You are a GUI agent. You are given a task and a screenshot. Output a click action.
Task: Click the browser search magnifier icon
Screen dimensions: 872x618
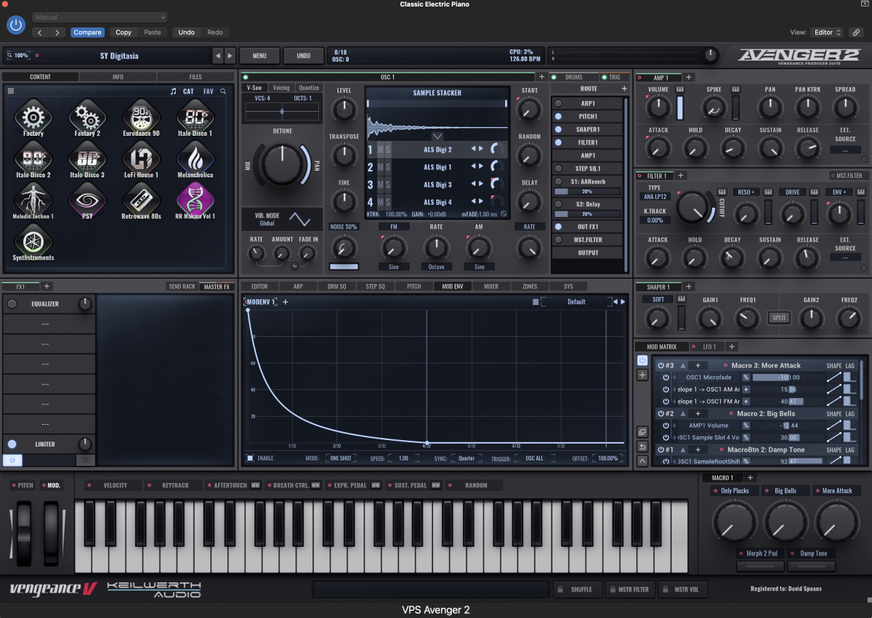pyautogui.click(x=224, y=92)
